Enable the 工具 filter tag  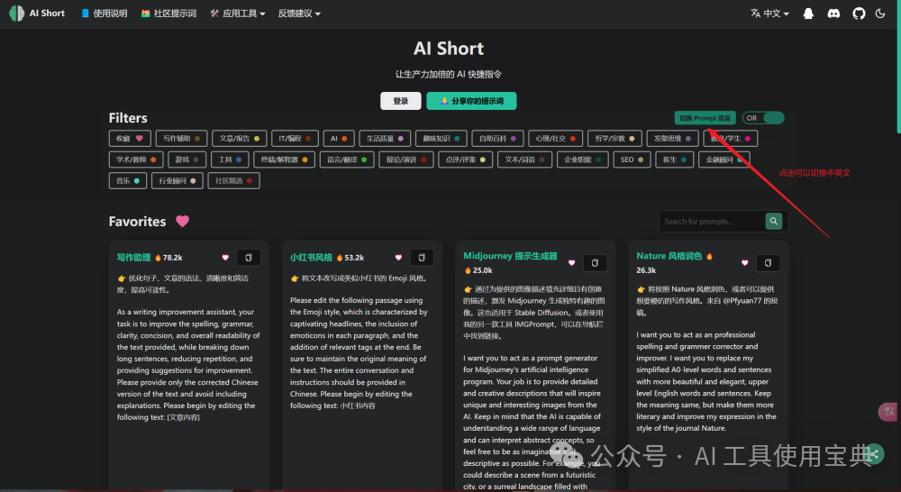tap(230, 159)
